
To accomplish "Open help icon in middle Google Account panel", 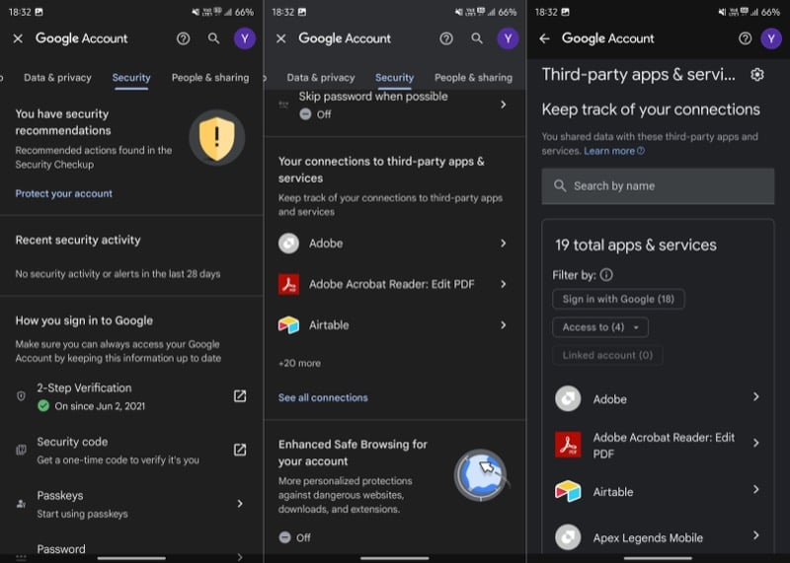I will pyautogui.click(x=446, y=38).
